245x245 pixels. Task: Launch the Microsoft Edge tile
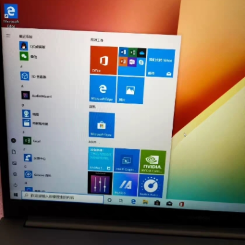(103, 89)
